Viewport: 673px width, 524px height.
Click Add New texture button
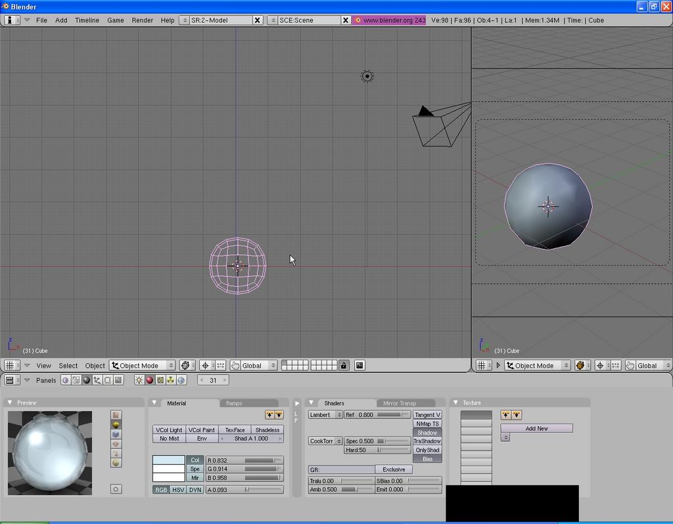point(536,428)
